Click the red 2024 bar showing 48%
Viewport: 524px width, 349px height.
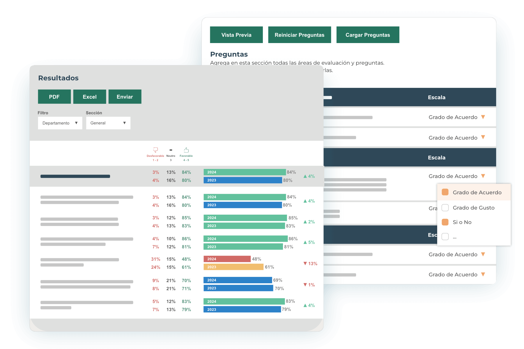[227, 259]
